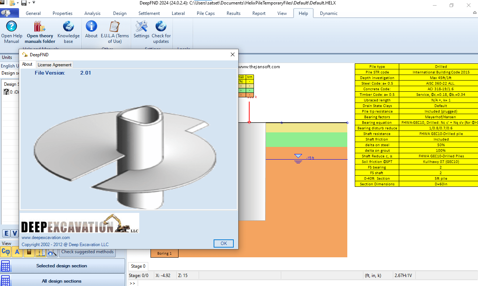Image resolution: width=478 pixels, height=286 pixels.
Task: Click the "D=60in" section dimensions cell
Action: (x=441, y=184)
